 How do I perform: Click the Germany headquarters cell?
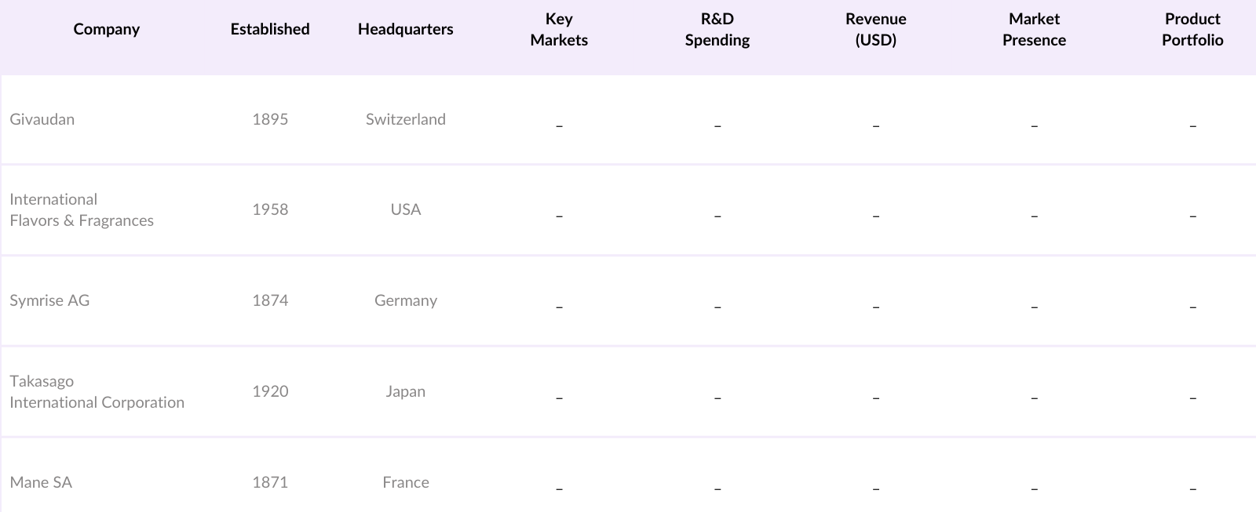tap(405, 300)
